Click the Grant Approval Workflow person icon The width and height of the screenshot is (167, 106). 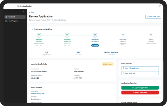click(32, 29)
